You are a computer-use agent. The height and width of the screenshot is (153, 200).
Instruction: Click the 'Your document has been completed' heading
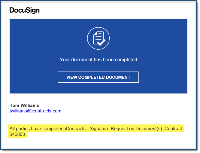[98, 60]
